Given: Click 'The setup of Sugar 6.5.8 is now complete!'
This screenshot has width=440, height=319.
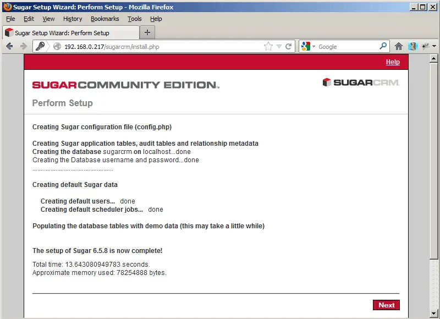Looking at the screenshot, I should point(97,251).
